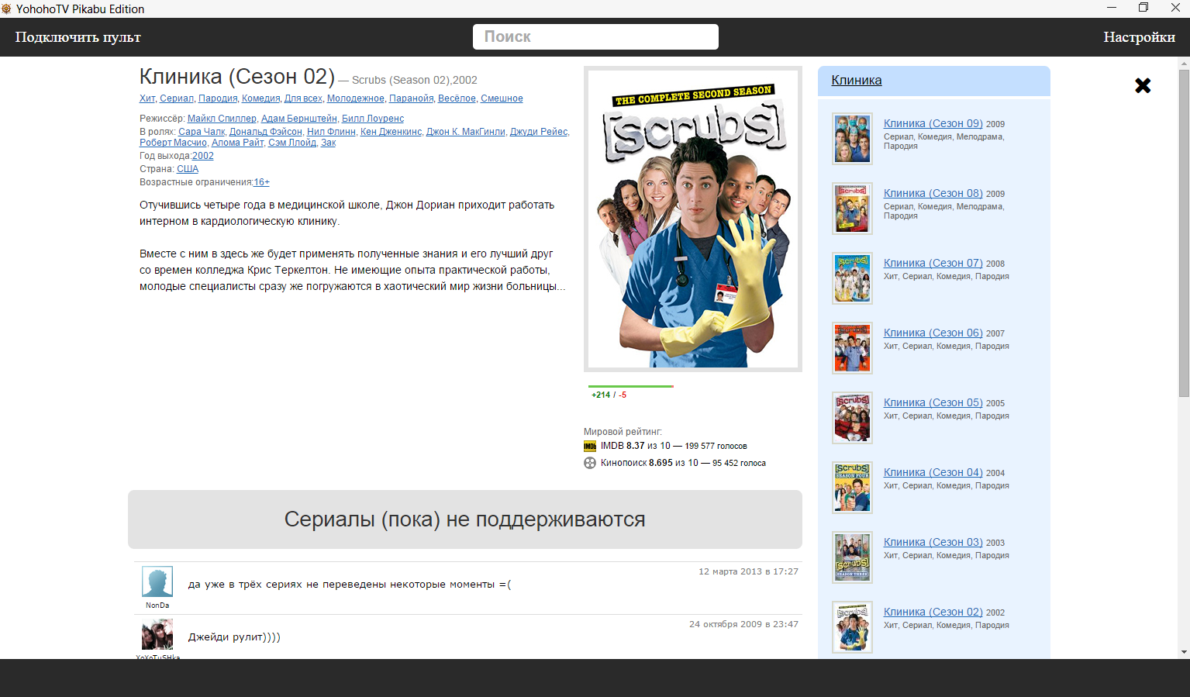Open Настройки in the top bar
The width and height of the screenshot is (1190, 697).
coord(1140,37)
